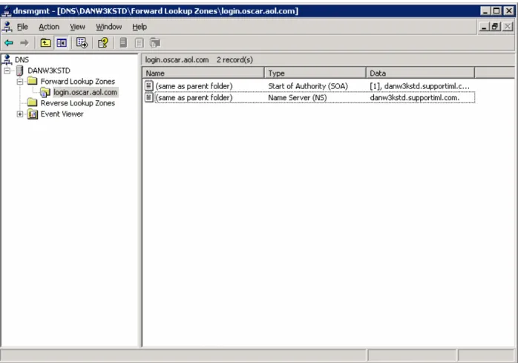Viewport: 518px width, 363px height.
Task: Expand the Event Viewer node
Action: (x=20, y=114)
